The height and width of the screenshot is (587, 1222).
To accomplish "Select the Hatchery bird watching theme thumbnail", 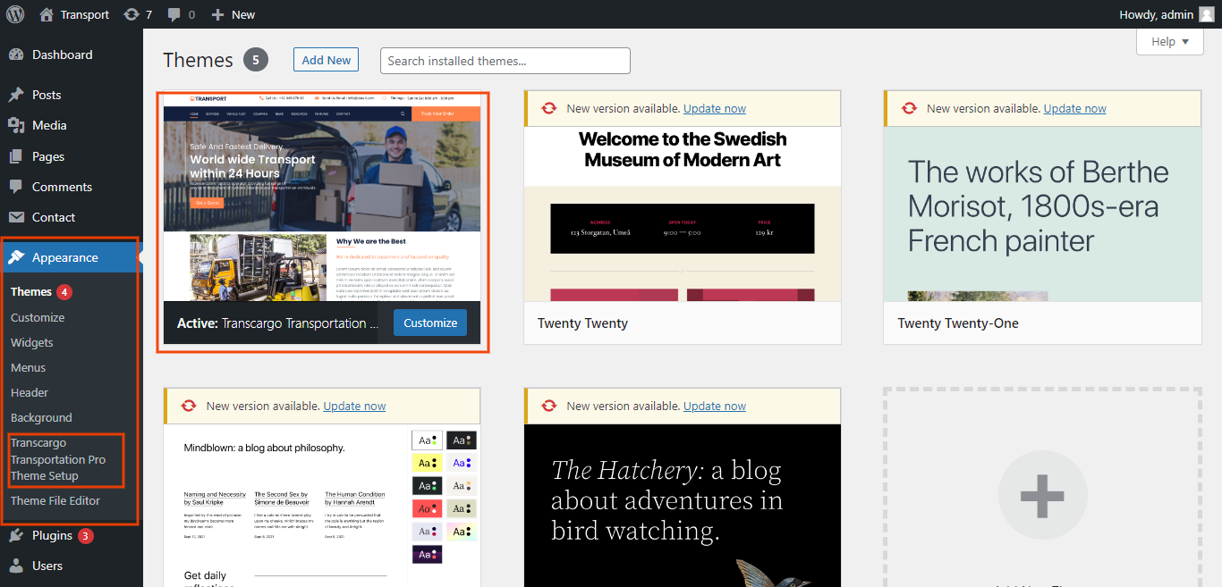I will (682, 505).
